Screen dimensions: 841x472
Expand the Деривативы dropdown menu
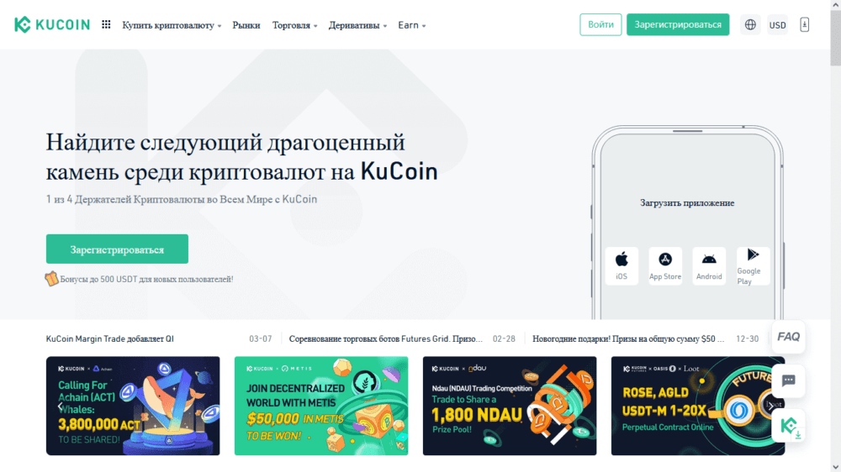[357, 25]
